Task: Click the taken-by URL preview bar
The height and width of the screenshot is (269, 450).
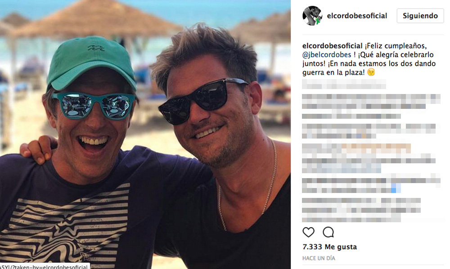Action: pos(45,266)
